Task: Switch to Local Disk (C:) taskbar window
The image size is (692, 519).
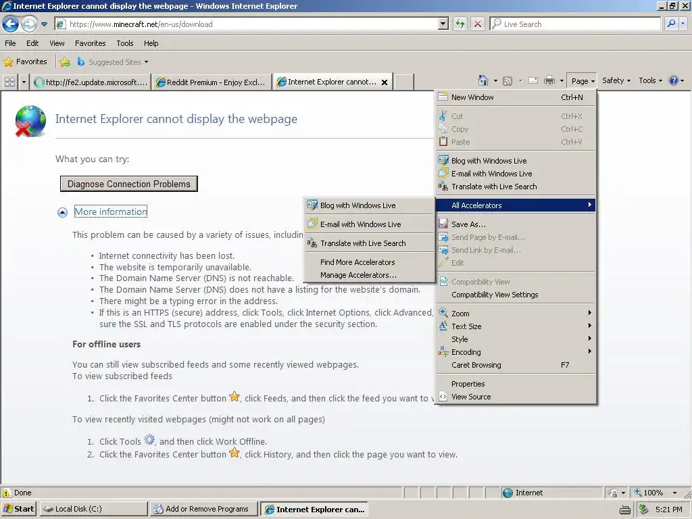Action: pyautogui.click(x=93, y=509)
